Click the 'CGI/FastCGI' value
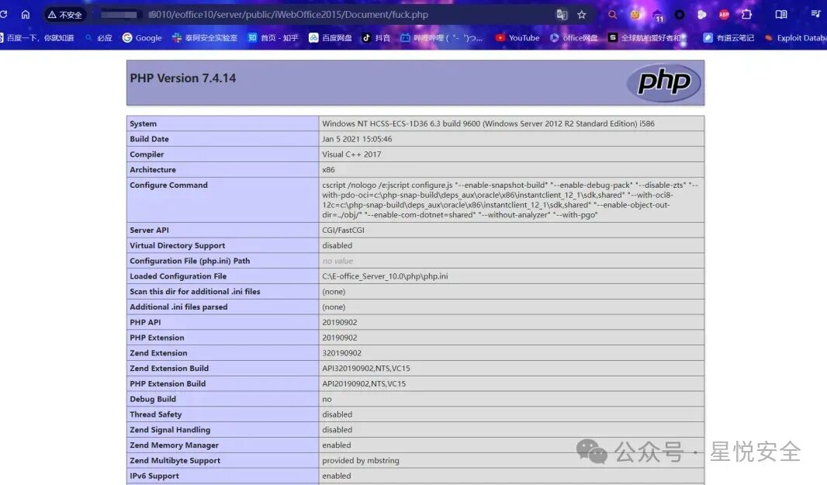 [344, 230]
